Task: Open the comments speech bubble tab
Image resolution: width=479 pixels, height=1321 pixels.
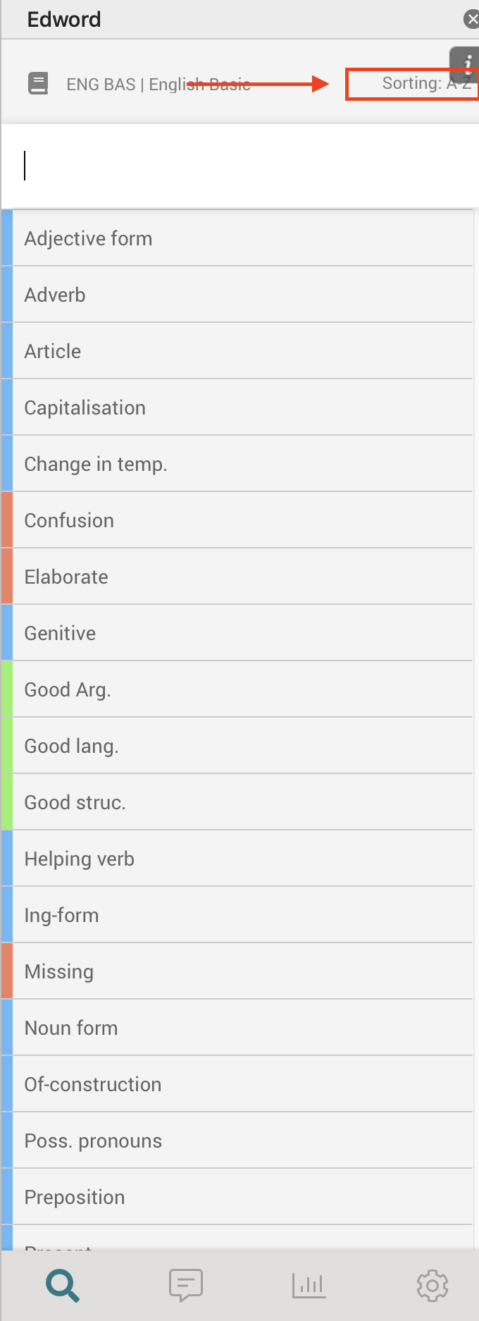Action: click(186, 1286)
